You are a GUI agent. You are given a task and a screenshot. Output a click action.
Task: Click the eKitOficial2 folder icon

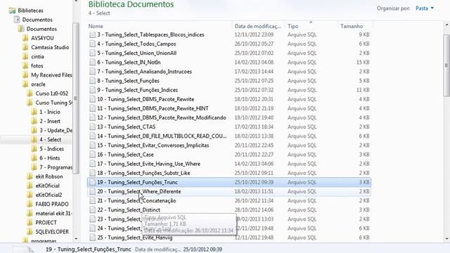click(x=30, y=195)
